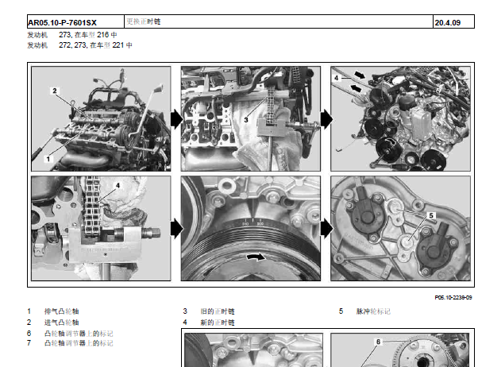Click the chain riveting tool photo labeled 4
The height and width of the screenshot is (367, 478).
click(x=101, y=228)
